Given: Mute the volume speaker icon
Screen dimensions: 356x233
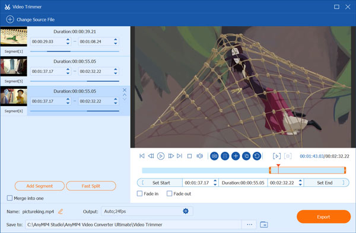Looking at the screenshot, I should (199, 156).
